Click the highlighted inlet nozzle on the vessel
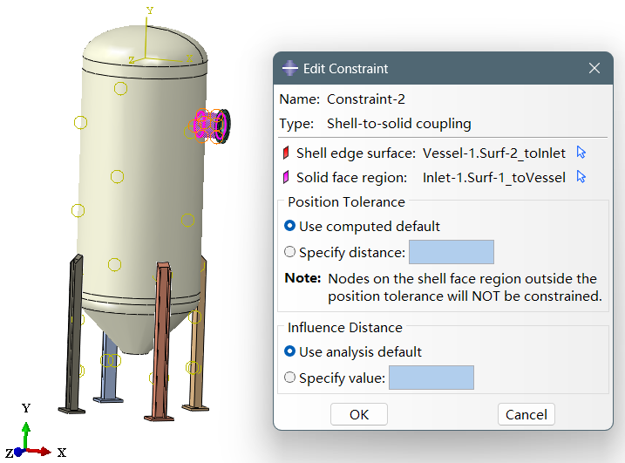625x463 pixels. [x=211, y=126]
